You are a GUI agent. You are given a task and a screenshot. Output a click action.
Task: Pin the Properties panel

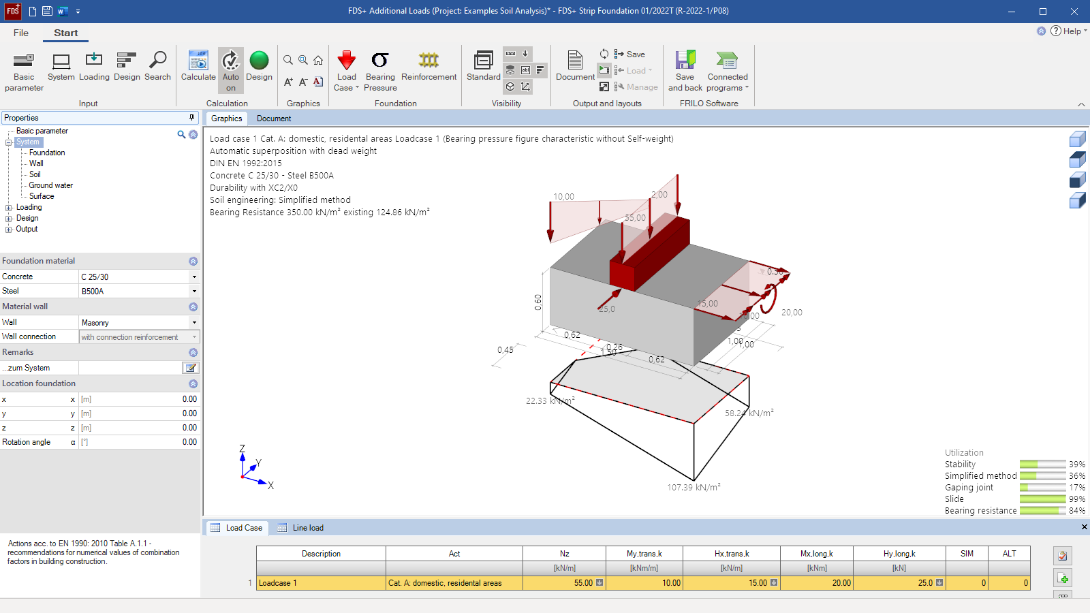191,118
